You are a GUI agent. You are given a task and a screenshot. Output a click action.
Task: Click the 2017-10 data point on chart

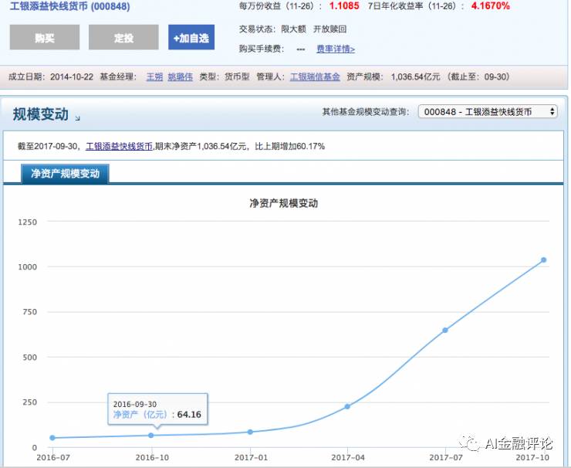[544, 260]
